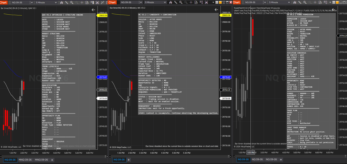Screen dimensions: 347x164
Task: Open indicators dialog in left QAX chart
Action: click(x=97, y=3)
